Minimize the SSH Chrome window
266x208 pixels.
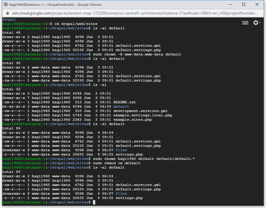230,5
